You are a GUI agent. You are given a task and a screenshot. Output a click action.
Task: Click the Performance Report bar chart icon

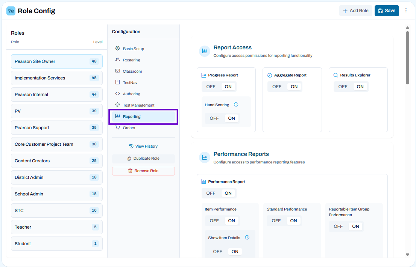[x=204, y=182]
